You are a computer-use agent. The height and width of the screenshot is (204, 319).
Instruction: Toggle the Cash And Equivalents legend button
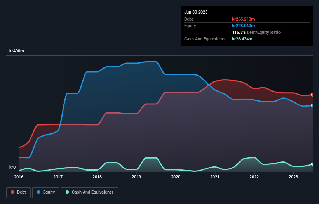point(89,192)
